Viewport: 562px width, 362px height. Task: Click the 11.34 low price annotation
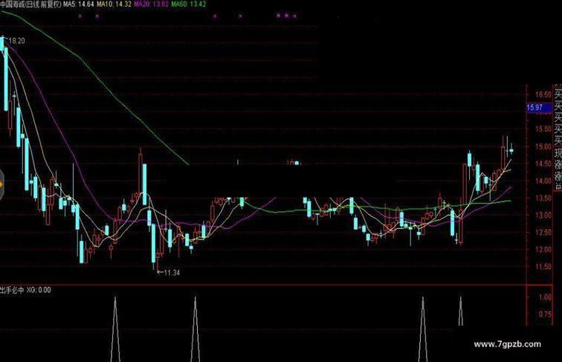(x=172, y=273)
